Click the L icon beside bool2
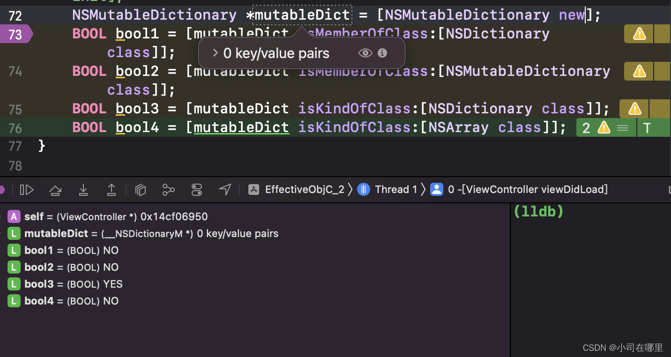Screen dimensions: 671x357 coord(14,267)
